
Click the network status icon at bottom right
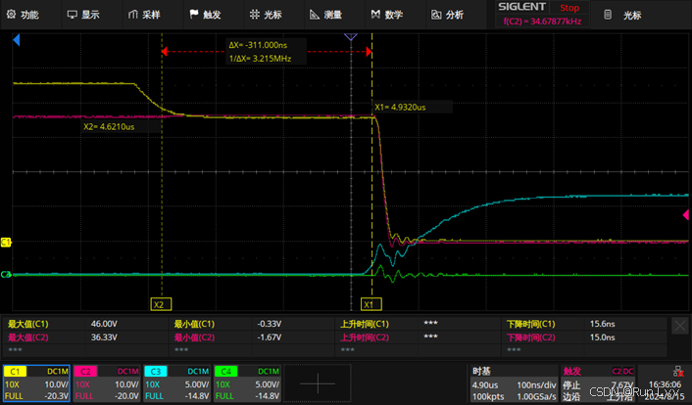[678, 372]
